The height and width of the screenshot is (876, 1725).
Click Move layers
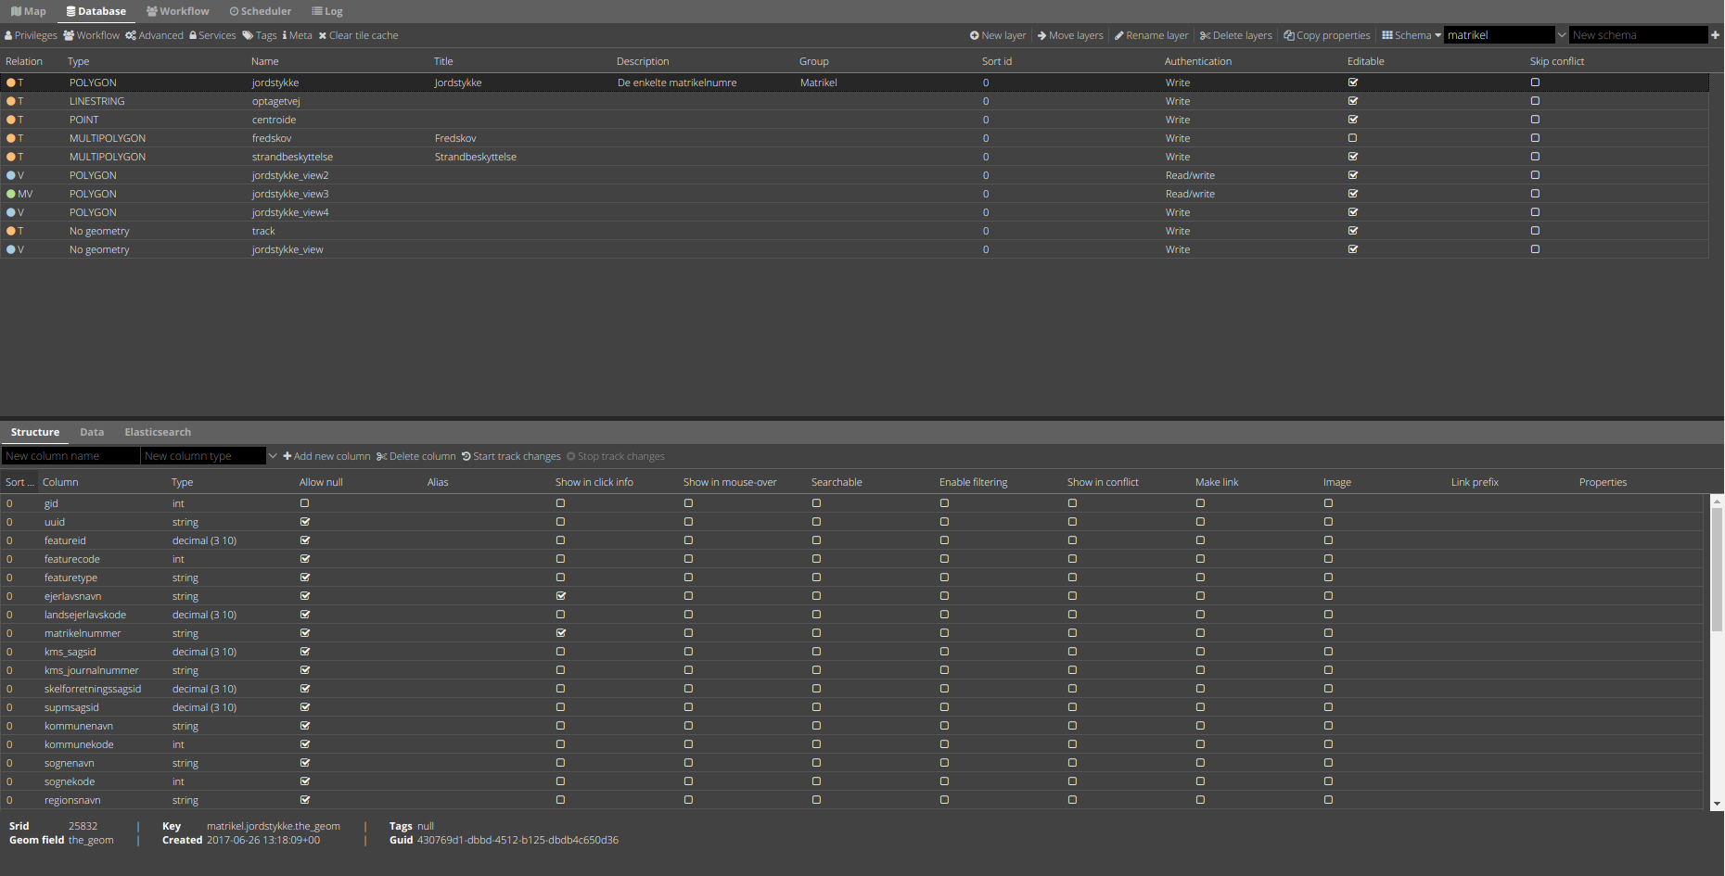coord(1070,35)
